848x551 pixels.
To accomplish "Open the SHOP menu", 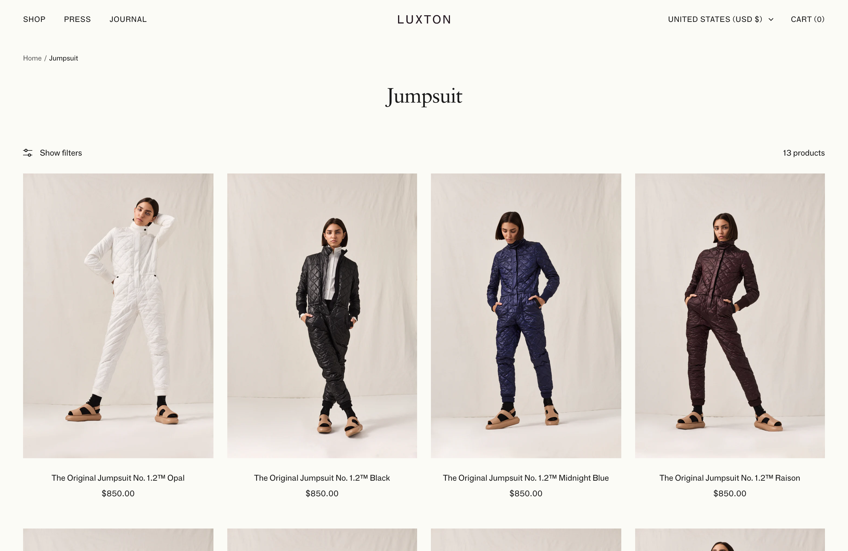I will [34, 19].
